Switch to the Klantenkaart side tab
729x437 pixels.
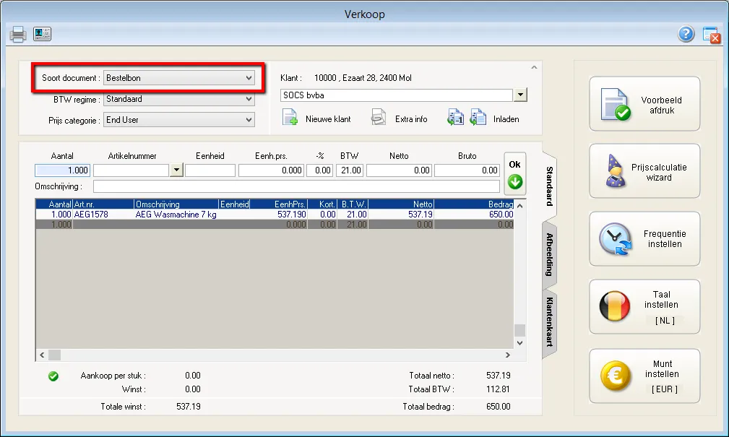[x=550, y=321]
